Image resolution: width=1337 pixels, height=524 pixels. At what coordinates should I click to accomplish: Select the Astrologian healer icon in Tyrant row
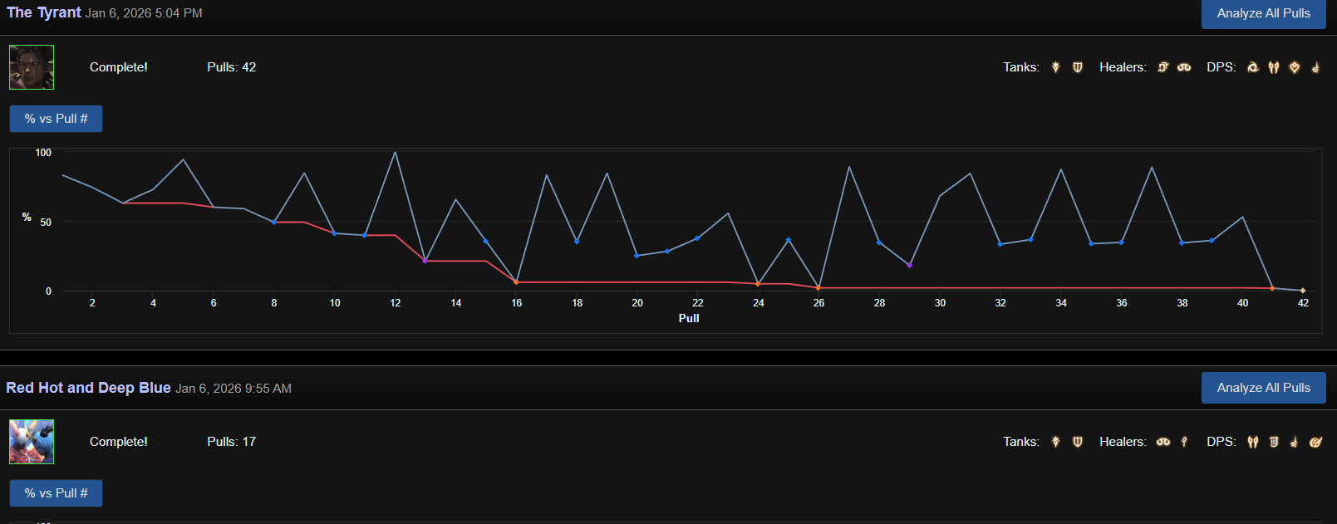tap(1184, 67)
